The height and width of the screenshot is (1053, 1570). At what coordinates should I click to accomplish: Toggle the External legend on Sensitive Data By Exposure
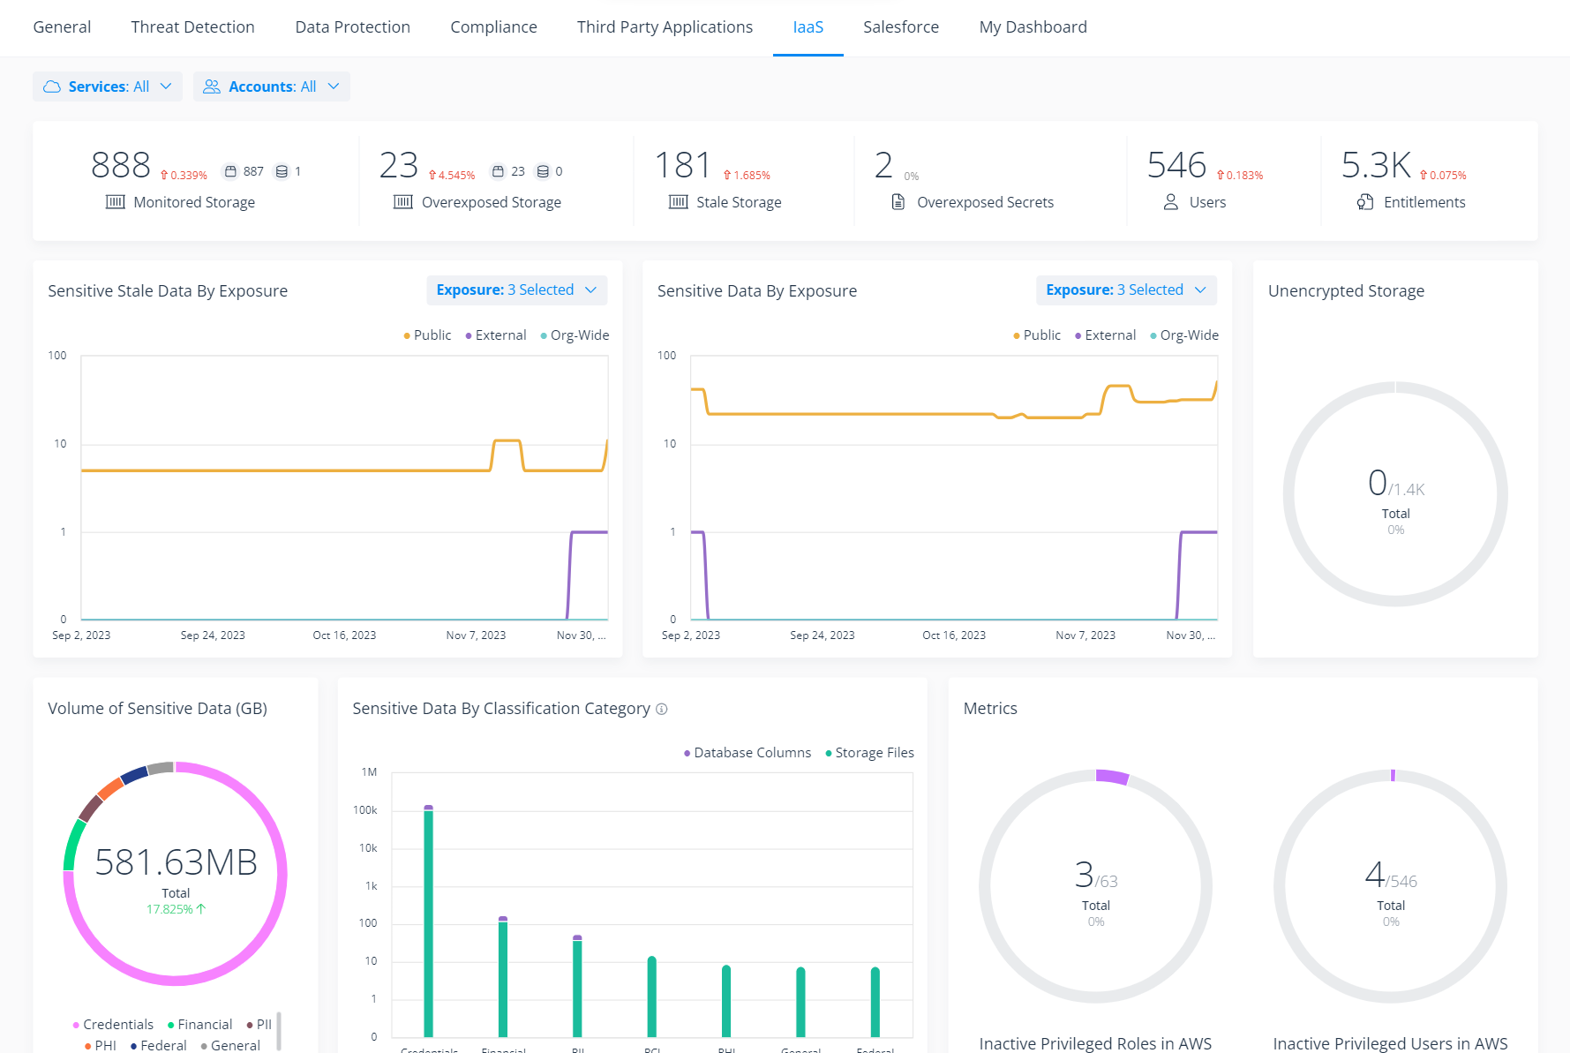click(x=1105, y=335)
